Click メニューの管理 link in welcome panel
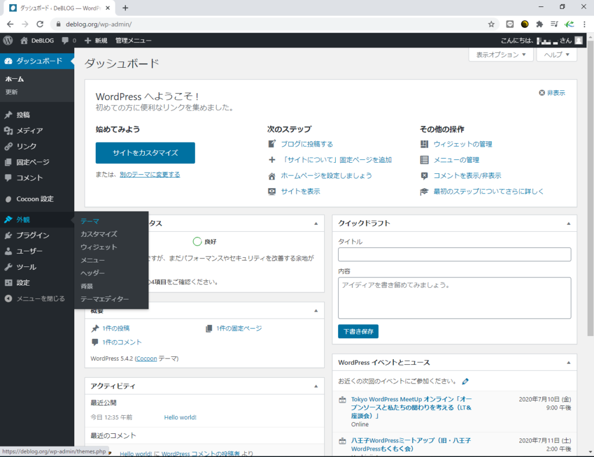Screen dimensions: 594x457 457,160
